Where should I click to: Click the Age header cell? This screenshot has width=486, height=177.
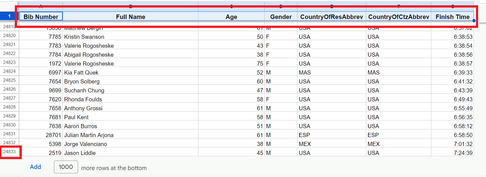(231, 17)
